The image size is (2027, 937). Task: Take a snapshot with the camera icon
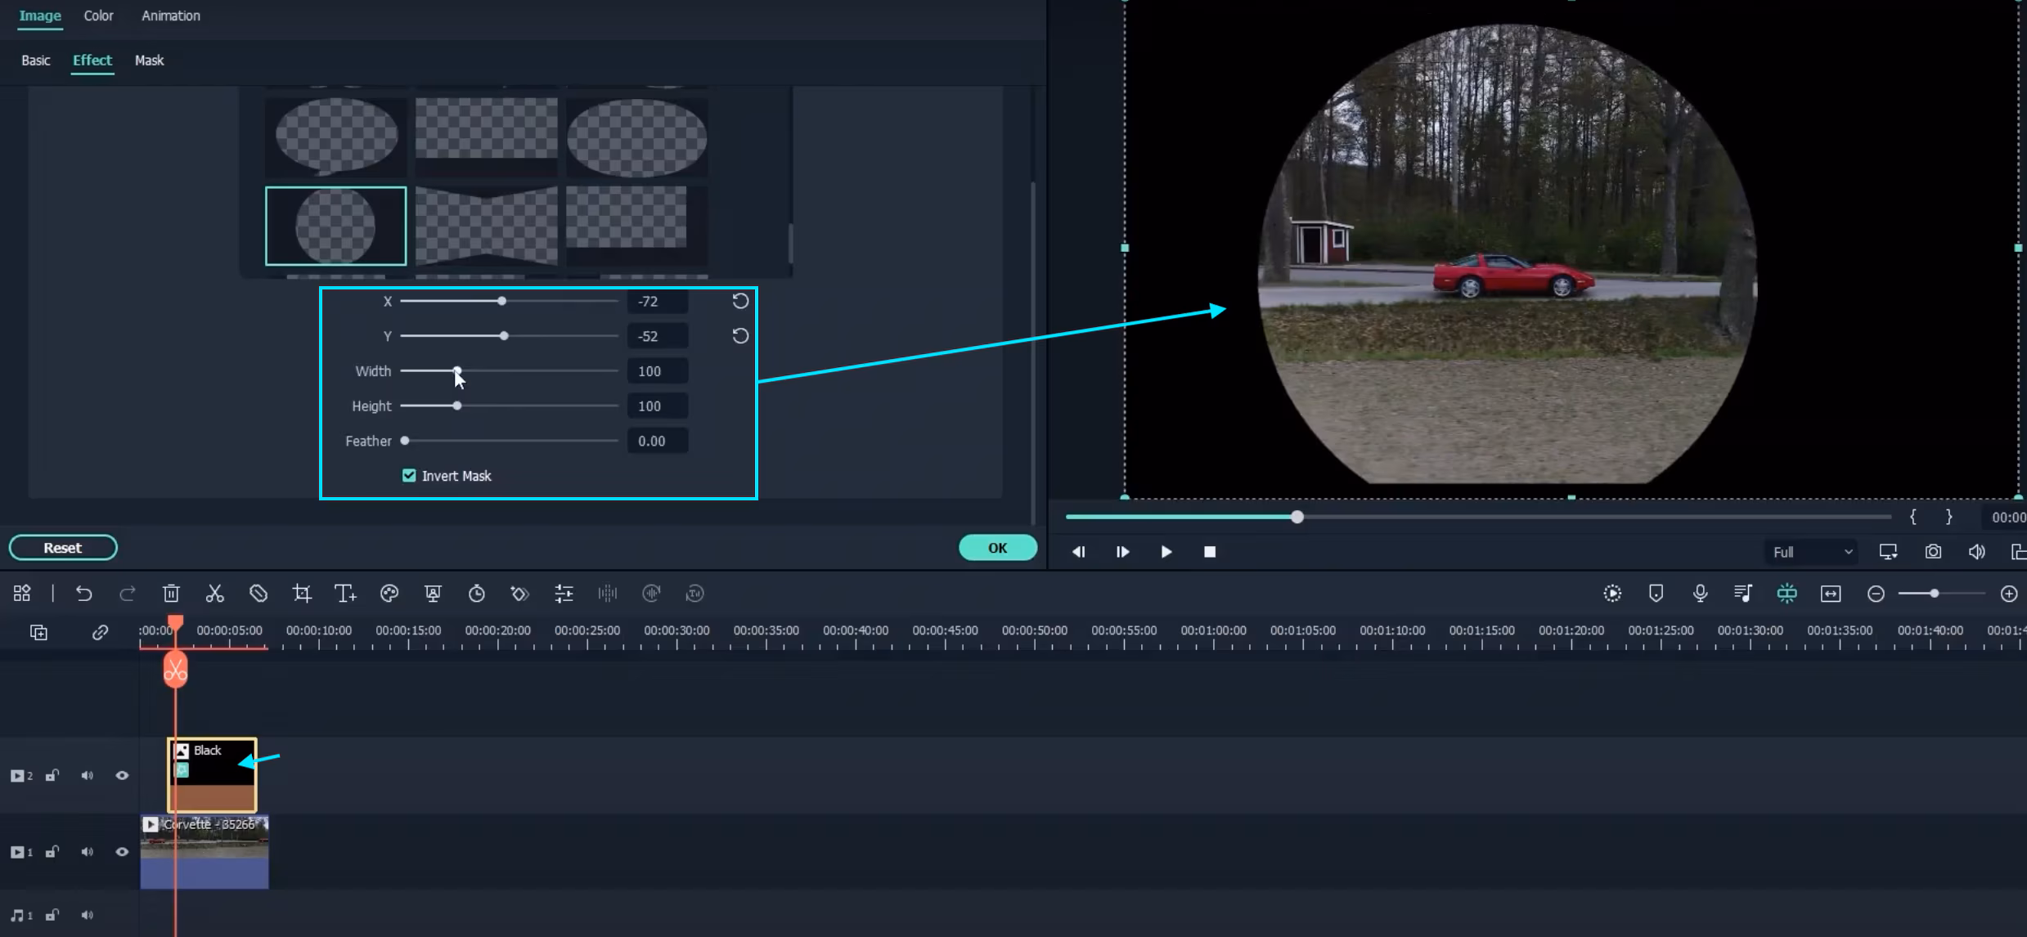click(x=1933, y=552)
